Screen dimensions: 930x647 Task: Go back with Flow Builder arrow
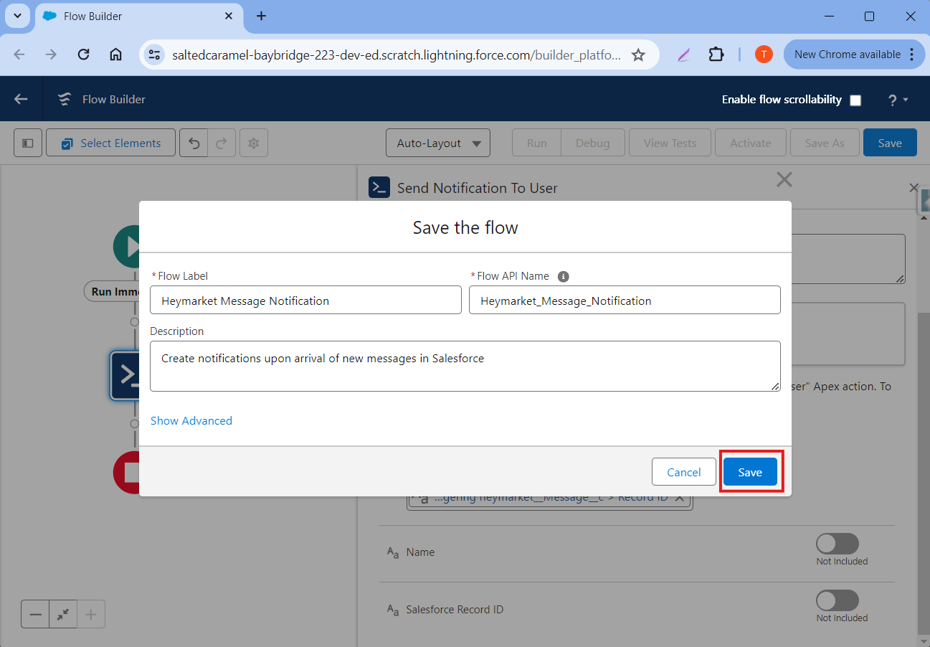click(21, 99)
